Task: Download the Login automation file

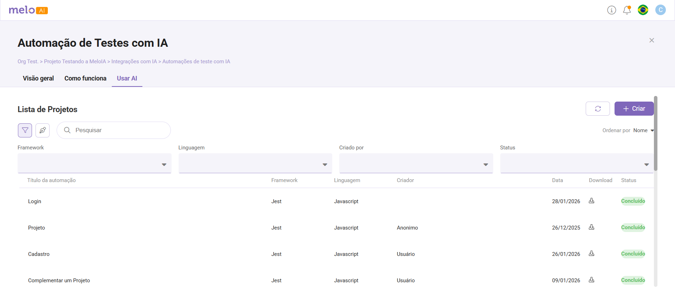Action: pyautogui.click(x=592, y=201)
